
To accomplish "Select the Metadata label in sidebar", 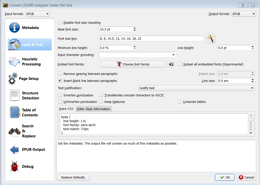I will [x=30, y=28].
